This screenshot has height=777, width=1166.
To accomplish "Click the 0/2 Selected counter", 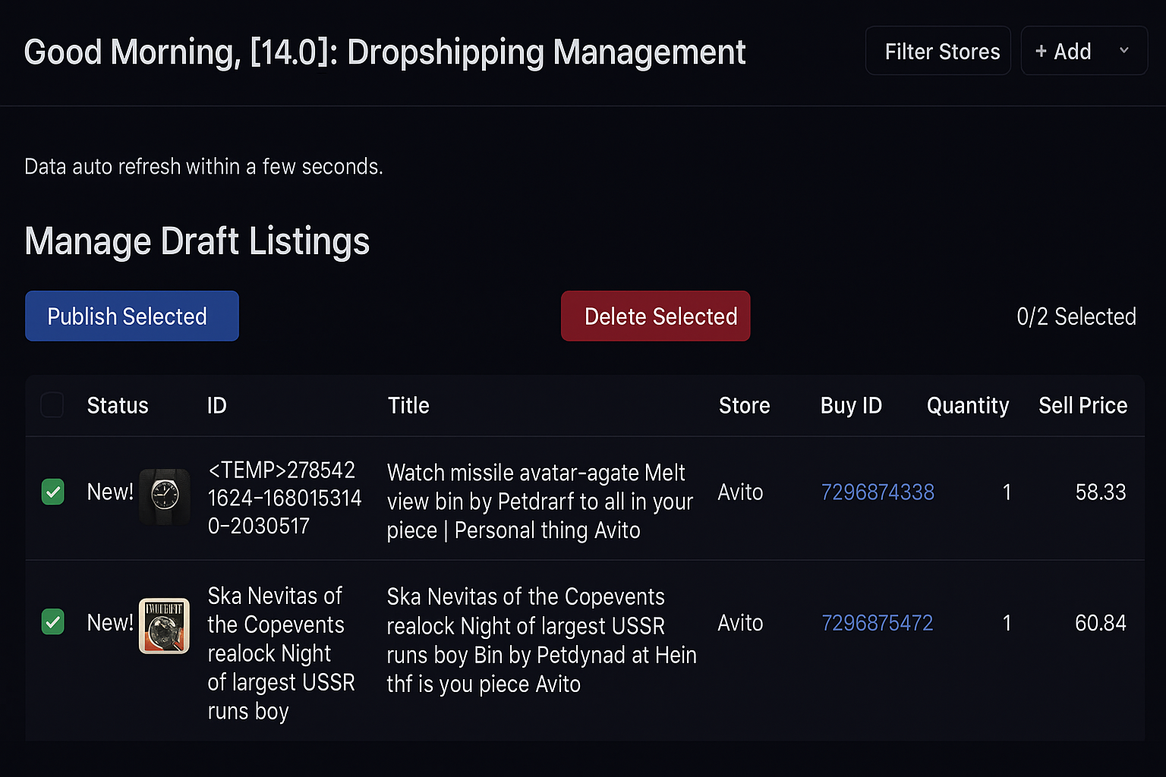I will tap(1076, 316).
